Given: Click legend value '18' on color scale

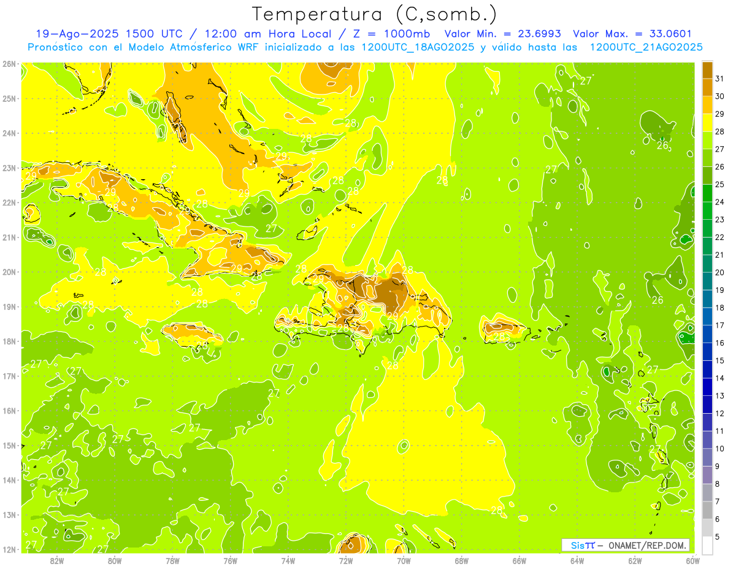Looking at the screenshot, I should click(720, 308).
